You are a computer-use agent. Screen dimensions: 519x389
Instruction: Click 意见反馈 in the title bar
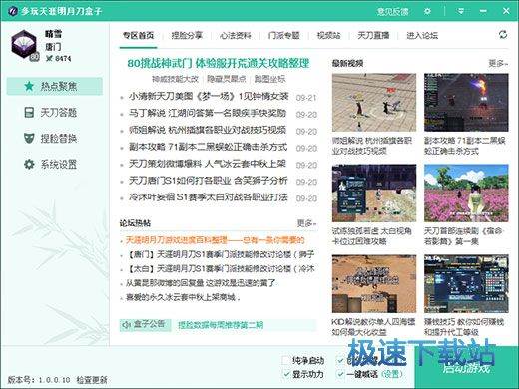pos(392,12)
